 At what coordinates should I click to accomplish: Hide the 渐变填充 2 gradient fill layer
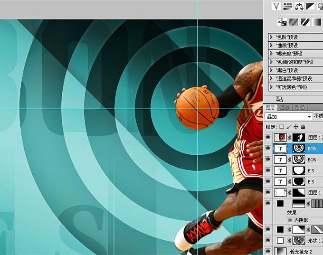(x=268, y=251)
